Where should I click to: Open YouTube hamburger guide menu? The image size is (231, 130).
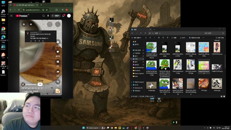11,16
